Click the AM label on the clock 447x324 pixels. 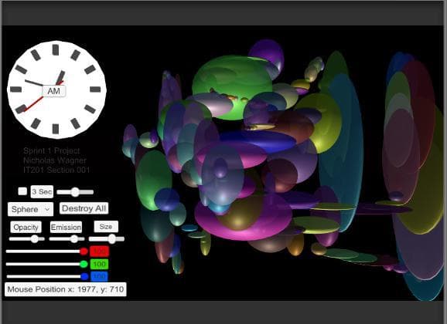[x=54, y=91]
